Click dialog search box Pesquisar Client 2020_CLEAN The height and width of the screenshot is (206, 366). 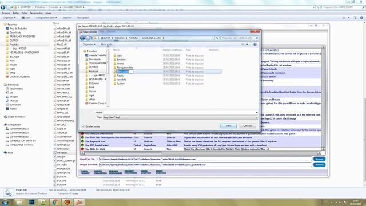coord(240,38)
